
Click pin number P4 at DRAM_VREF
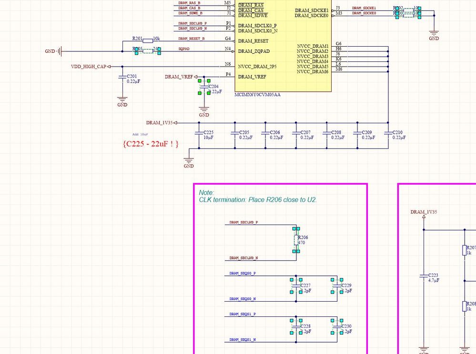click(x=228, y=74)
